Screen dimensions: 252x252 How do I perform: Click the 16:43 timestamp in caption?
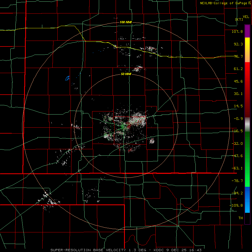pyautogui.click(x=195, y=250)
